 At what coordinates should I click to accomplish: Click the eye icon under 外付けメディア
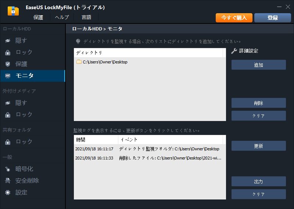coord(8,103)
